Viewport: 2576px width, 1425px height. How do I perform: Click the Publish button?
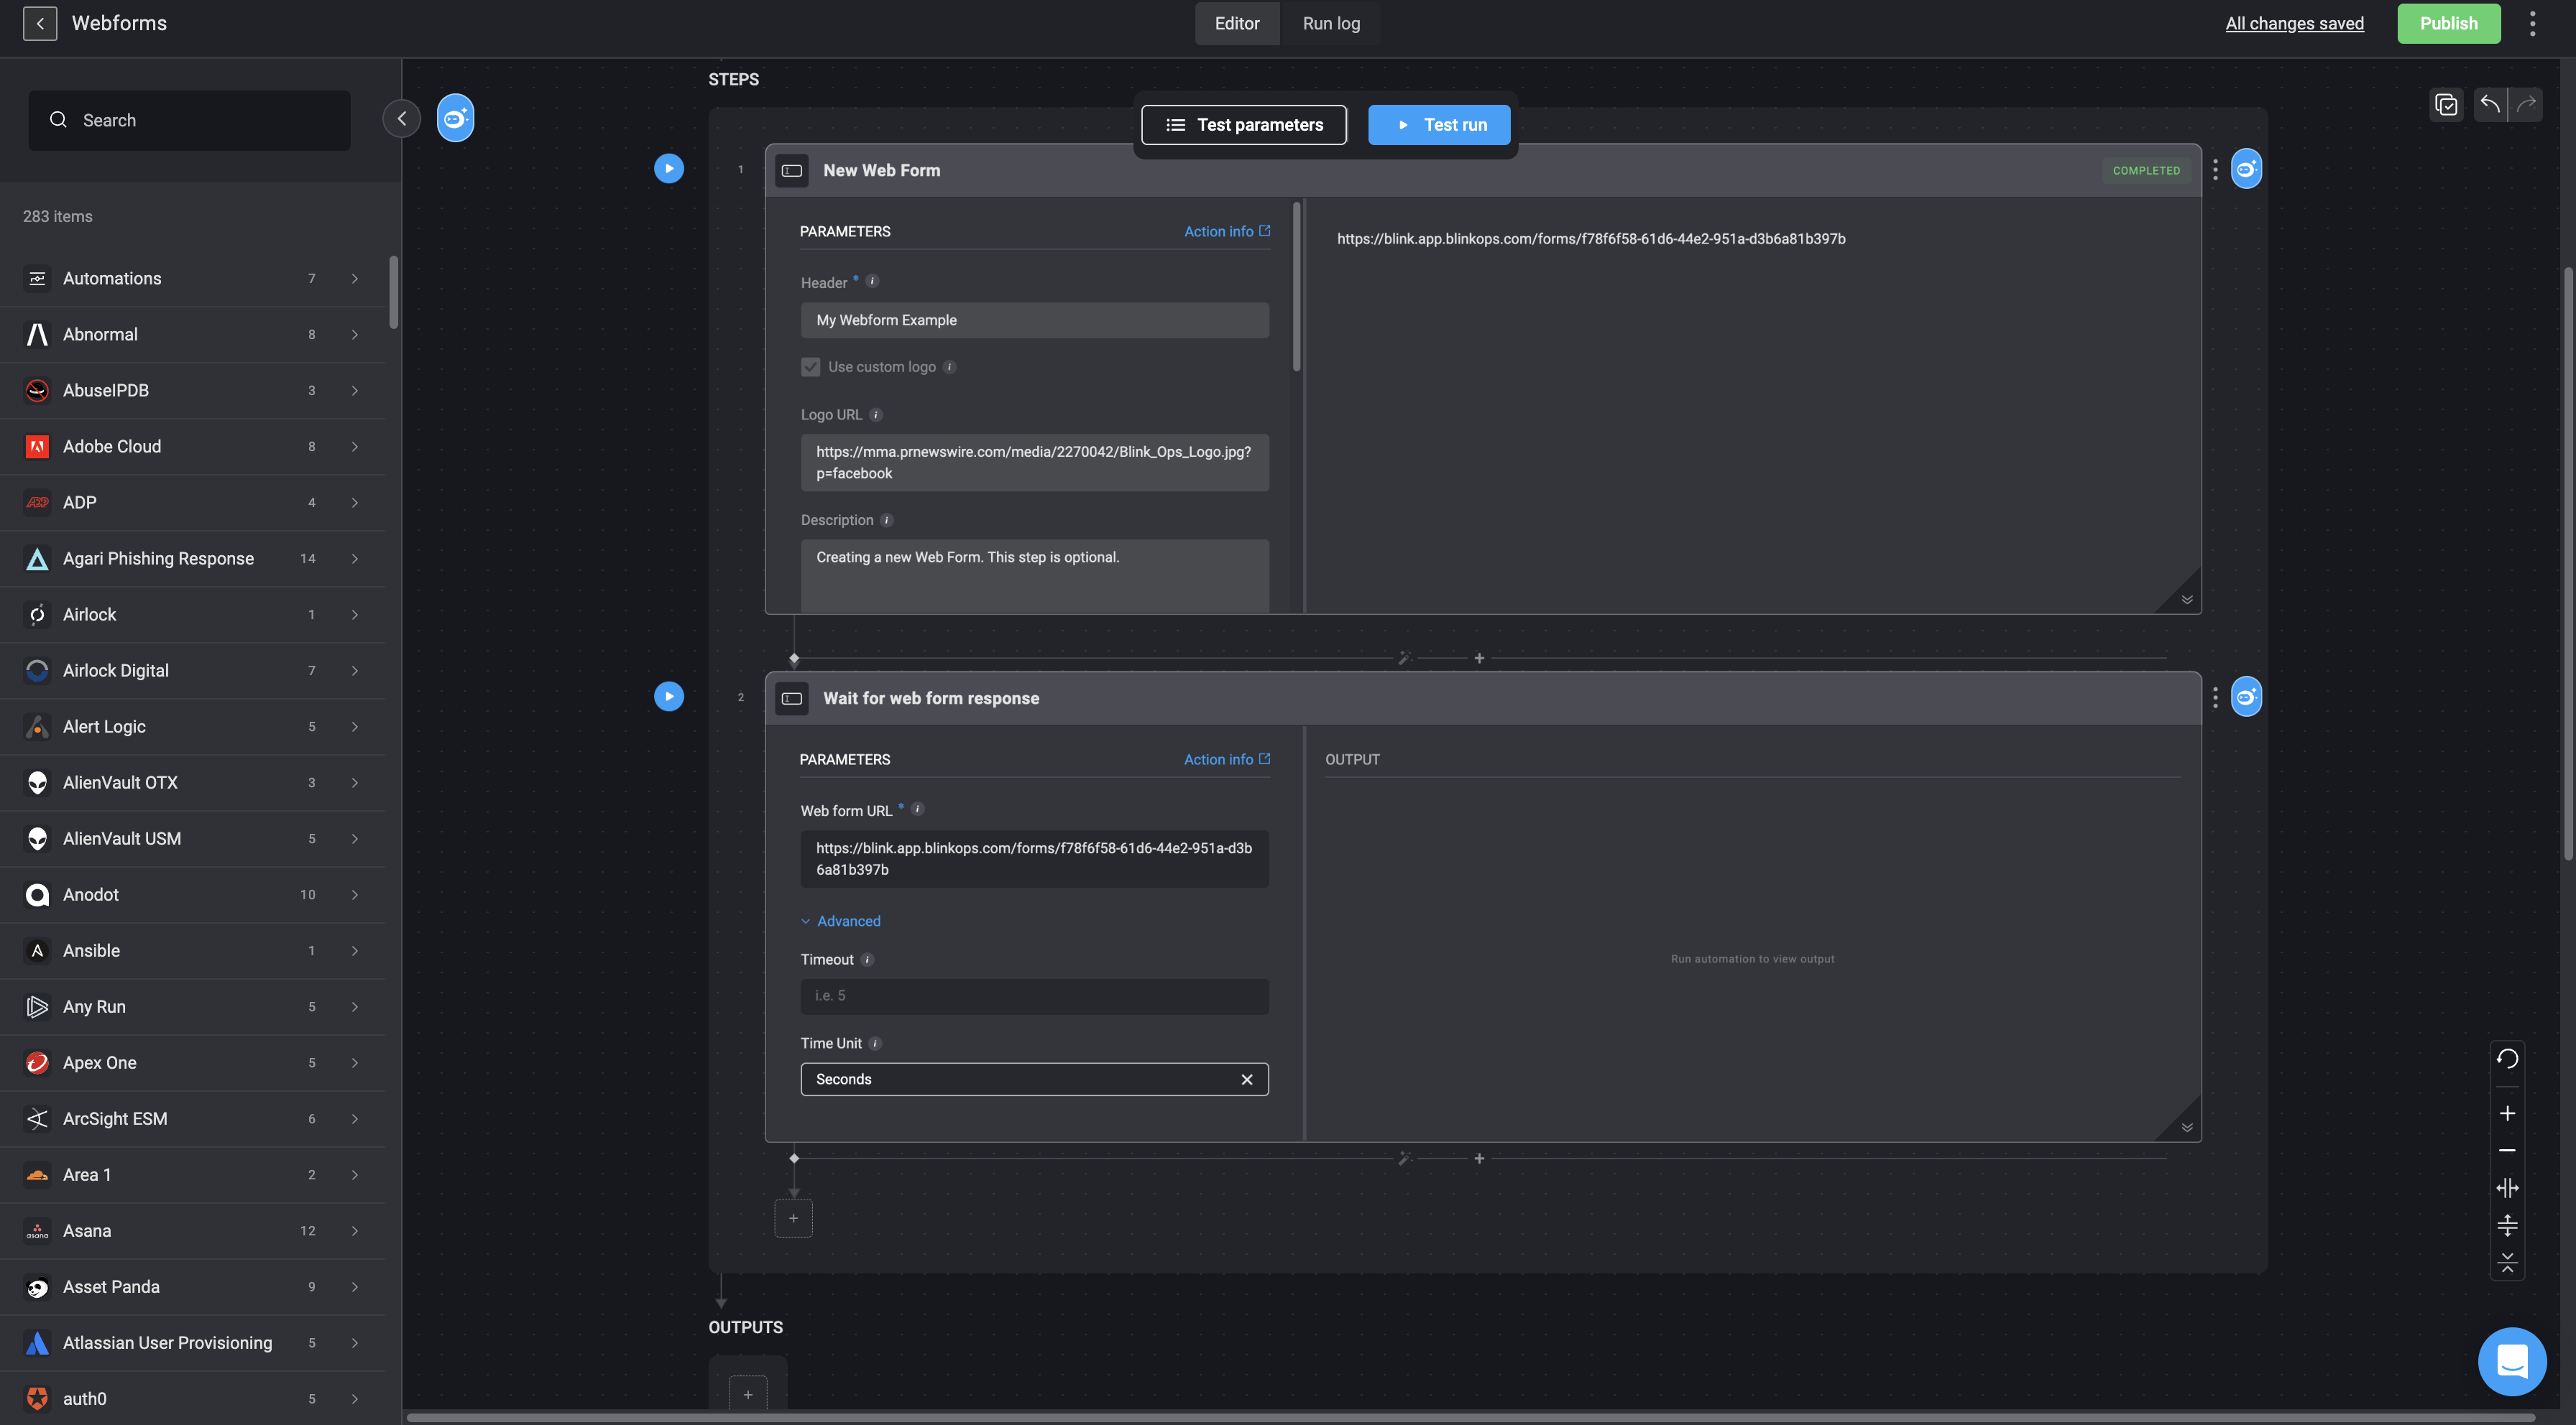(x=2448, y=23)
